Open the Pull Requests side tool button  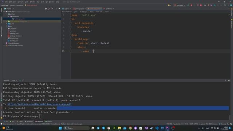pos(1,32)
